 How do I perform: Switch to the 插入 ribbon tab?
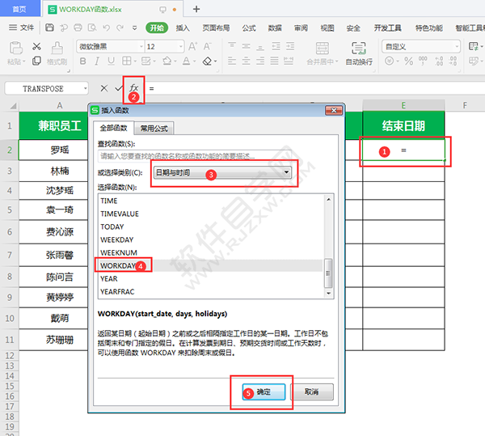[x=183, y=28]
